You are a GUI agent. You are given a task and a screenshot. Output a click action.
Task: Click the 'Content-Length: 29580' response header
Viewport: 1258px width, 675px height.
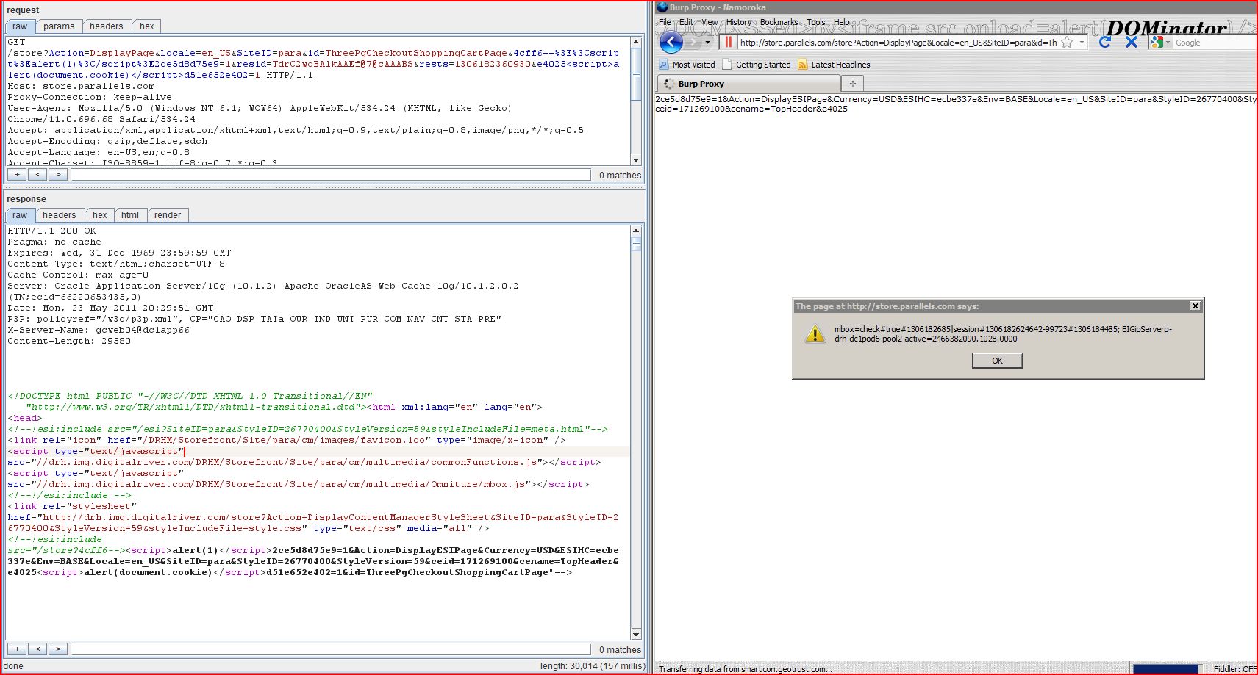[x=69, y=341]
